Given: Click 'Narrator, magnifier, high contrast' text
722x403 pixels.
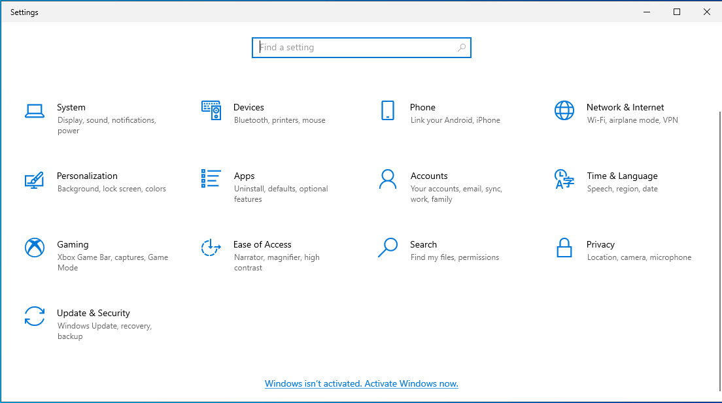Looking at the screenshot, I should click(x=276, y=262).
